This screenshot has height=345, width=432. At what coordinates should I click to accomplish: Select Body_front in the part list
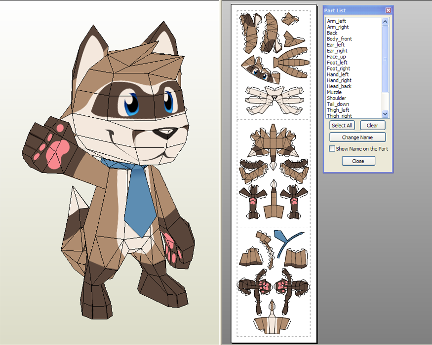coord(339,39)
